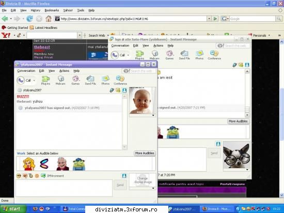Expand dog display image dropdown arrow
284x213 pixels.
(x=247, y=170)
